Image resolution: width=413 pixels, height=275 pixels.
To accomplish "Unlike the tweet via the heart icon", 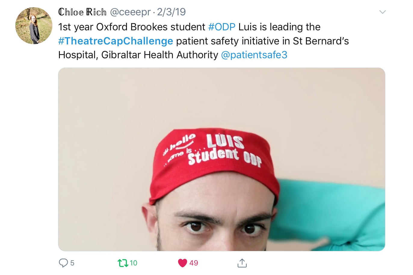I will tap(183, 263).
